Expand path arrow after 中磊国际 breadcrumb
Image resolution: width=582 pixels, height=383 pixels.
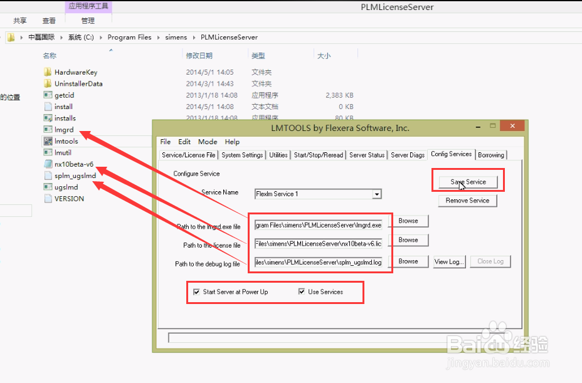[61, 38]
